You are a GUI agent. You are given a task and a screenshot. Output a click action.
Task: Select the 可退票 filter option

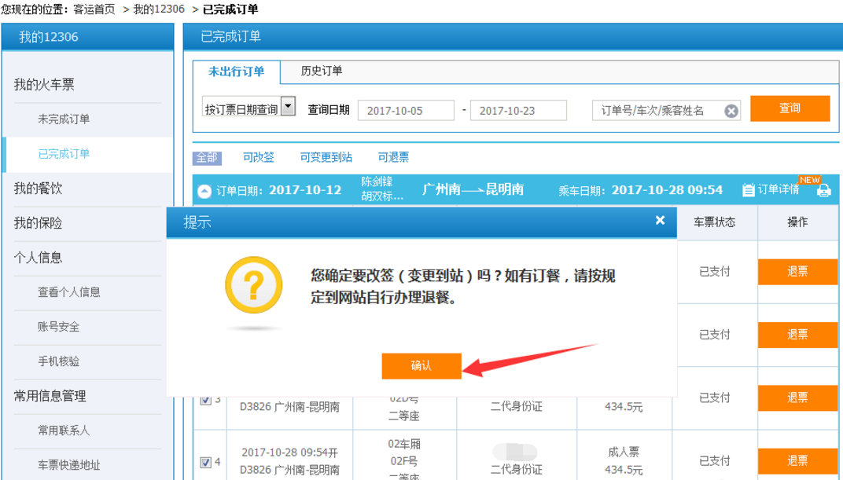pos(393,157)
